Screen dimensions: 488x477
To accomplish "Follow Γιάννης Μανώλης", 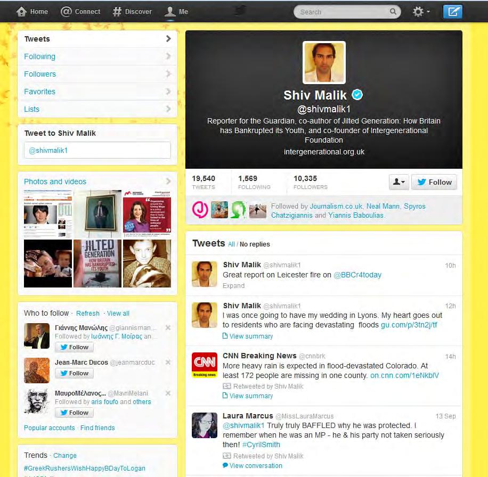I will tap(75, 347).
